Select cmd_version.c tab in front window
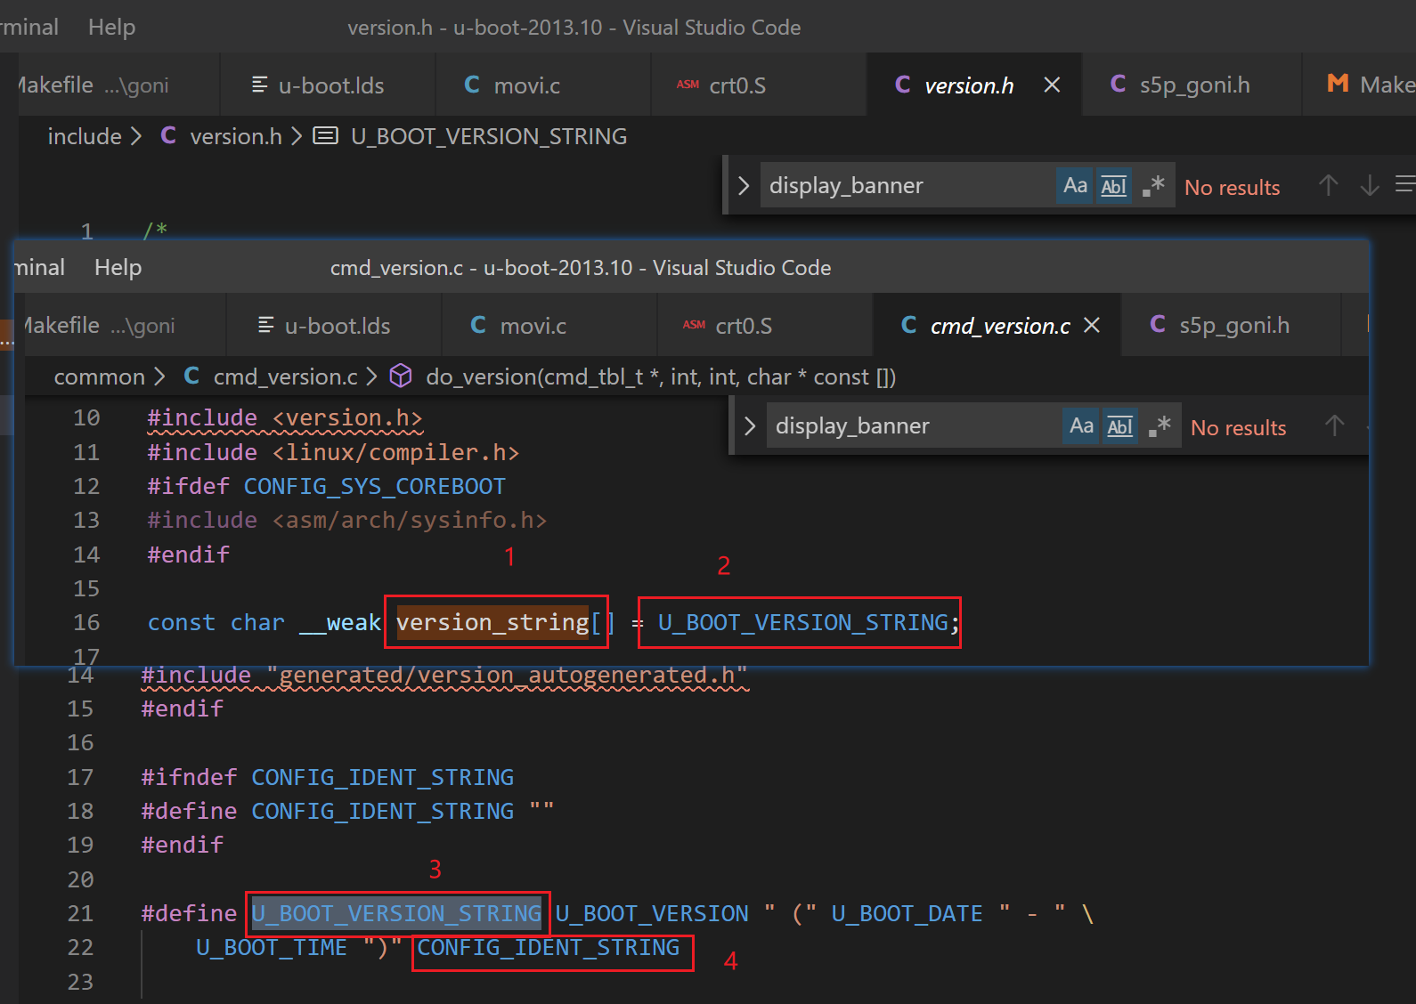The image size is (1416, 1004). click(997, 325)
